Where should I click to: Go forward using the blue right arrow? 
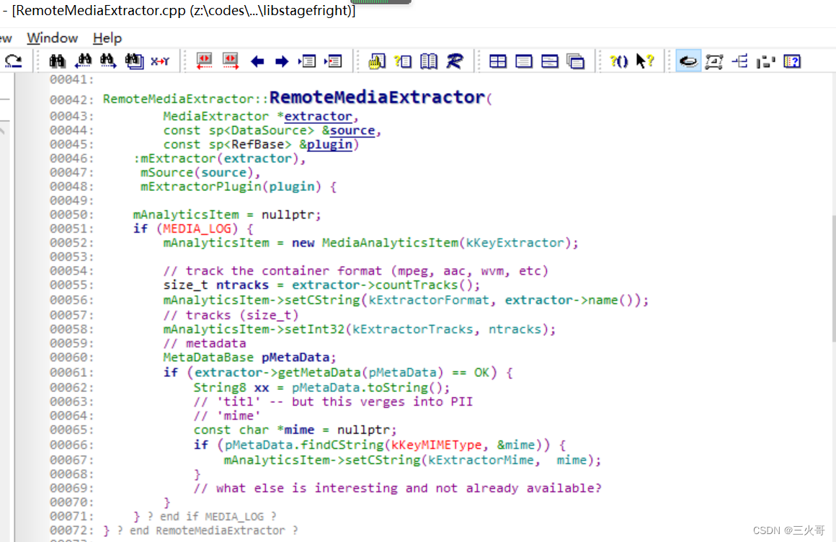click(x=282, y=62)
